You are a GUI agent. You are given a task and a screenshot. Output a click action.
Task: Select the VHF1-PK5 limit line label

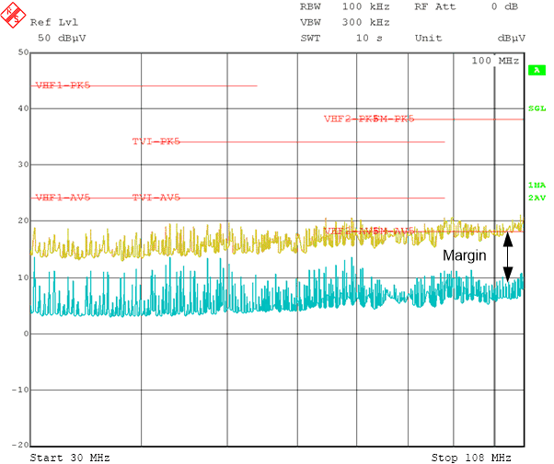tap(63, 85)
